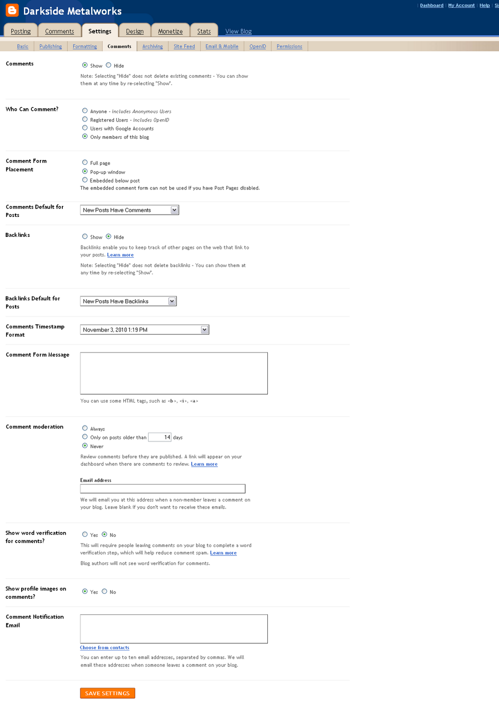This screenshot has width=499, height=707.
Task: Show backlinks on posts
Action: [x=85, y=236]
